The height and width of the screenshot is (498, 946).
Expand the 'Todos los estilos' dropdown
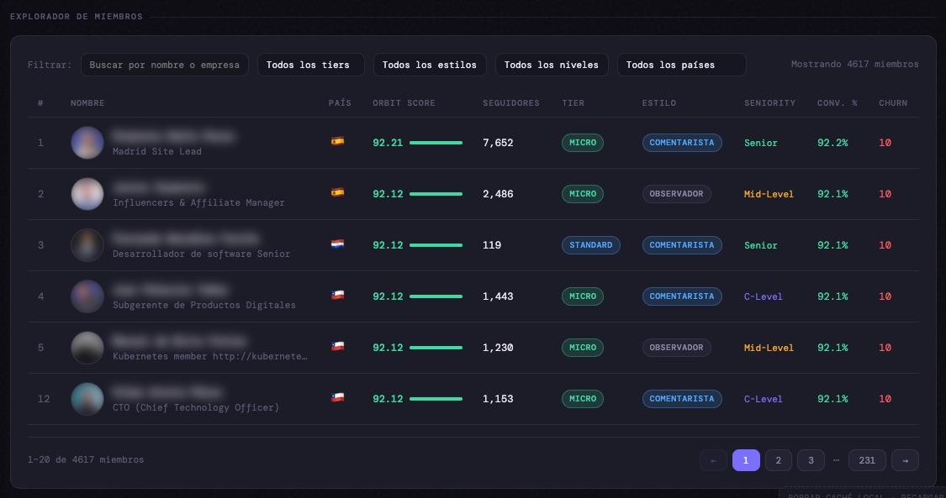pyautogui.click(x=429, y=65)
